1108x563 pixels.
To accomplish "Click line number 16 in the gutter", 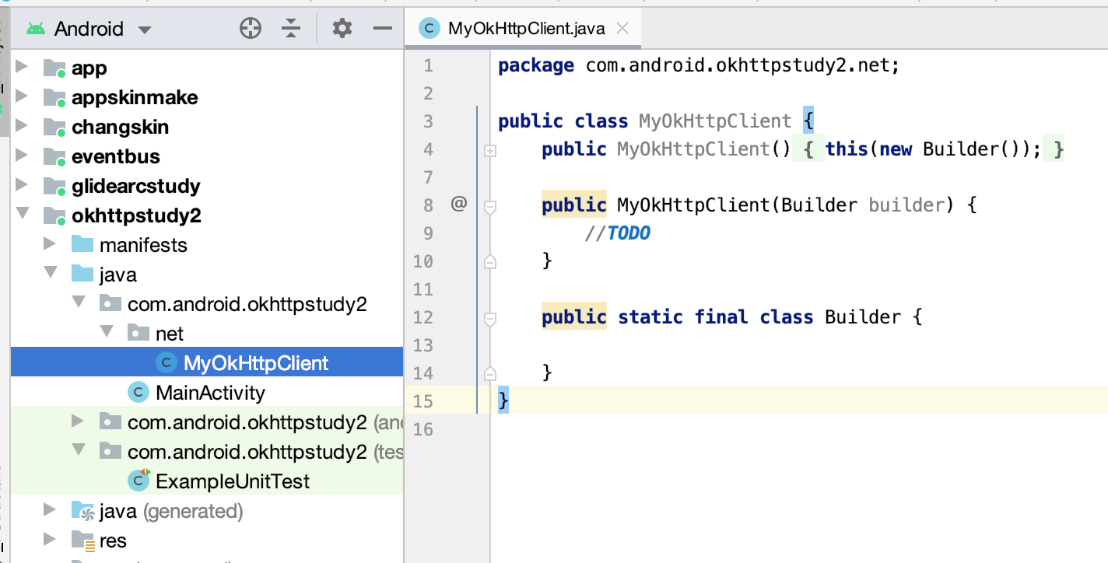I will click(x=424, y=429).
